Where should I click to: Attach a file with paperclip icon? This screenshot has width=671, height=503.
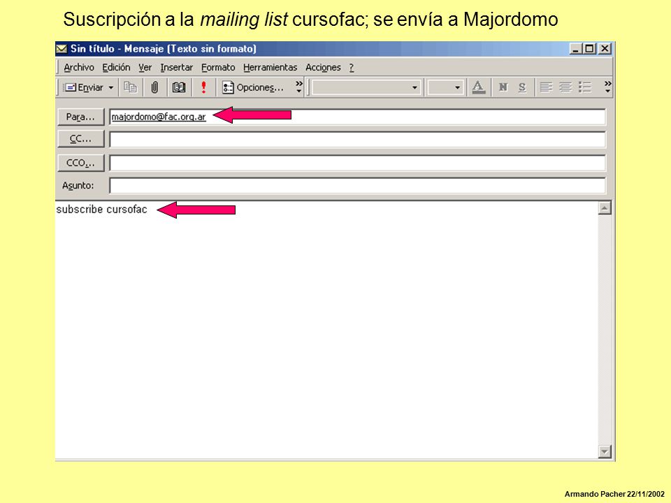[x=154, y=88]
